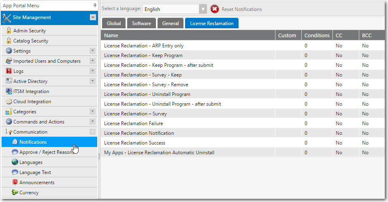Switch to the Global tab
The image size is (388, 202).
click(114, 23)
